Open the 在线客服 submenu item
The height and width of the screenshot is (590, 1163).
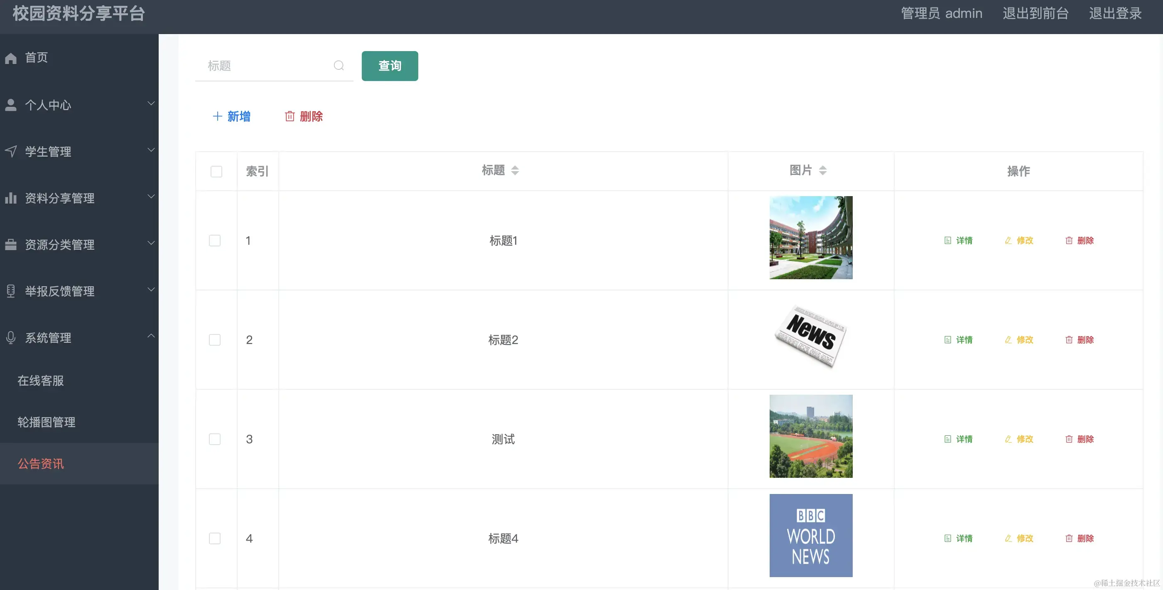tap(41, 380)
